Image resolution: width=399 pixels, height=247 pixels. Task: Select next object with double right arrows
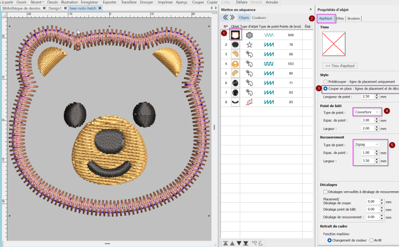(x=232, y=17)
